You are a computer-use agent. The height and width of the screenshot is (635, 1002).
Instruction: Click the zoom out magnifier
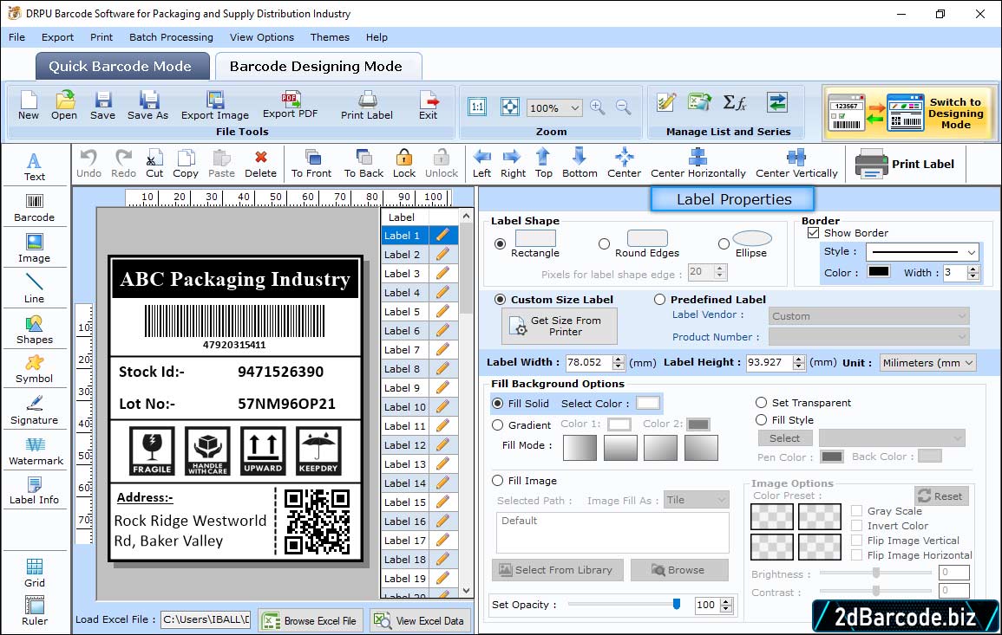coord(624,107)
